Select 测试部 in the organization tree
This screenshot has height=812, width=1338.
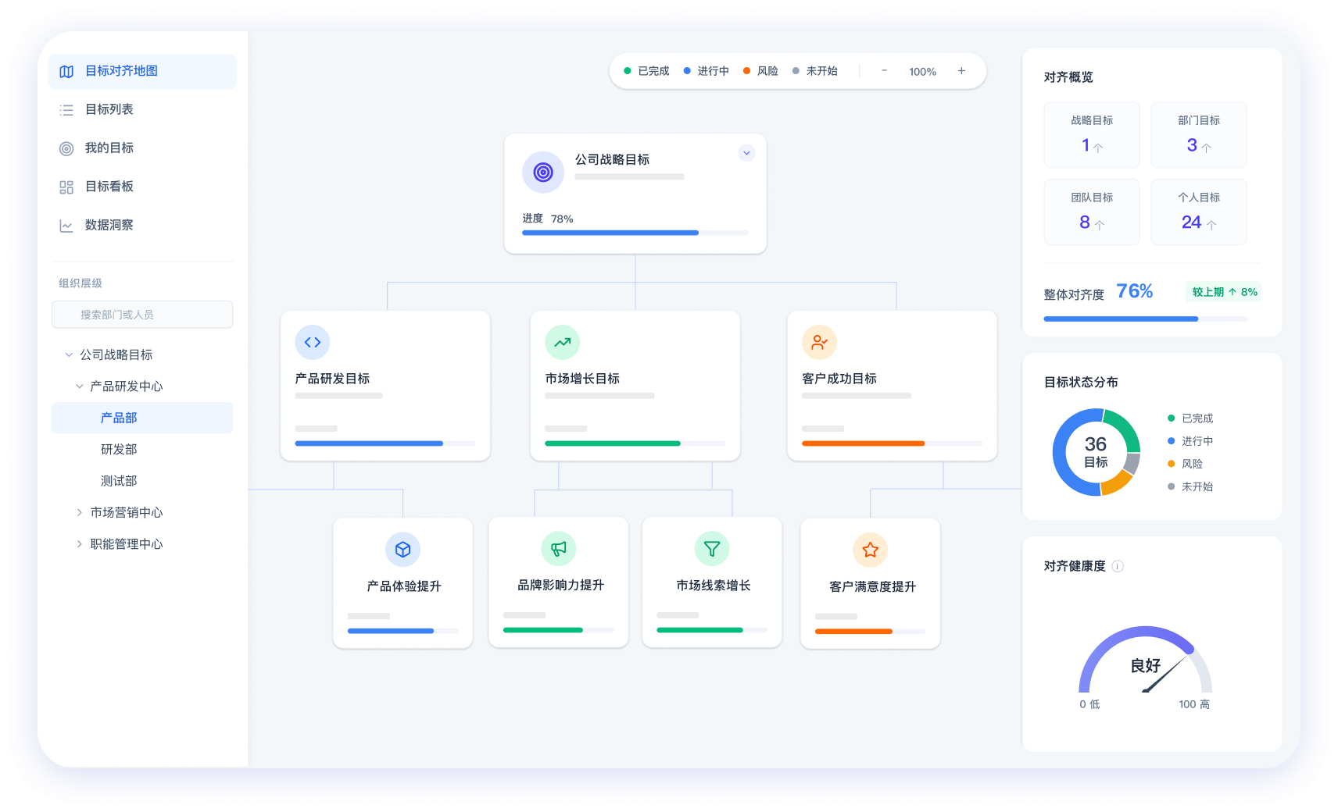[x=119, y=481]
